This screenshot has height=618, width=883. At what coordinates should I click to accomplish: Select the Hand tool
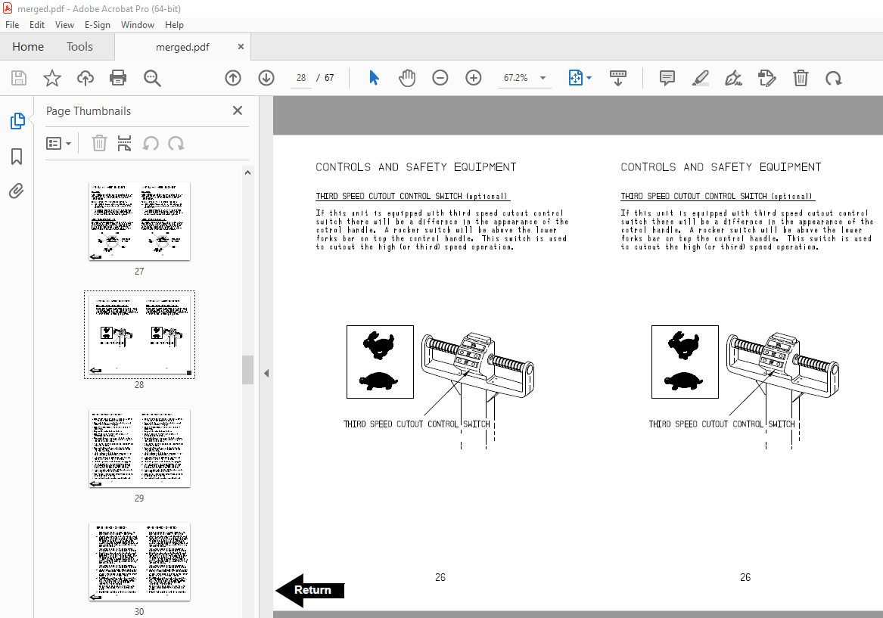pos(407,77)
